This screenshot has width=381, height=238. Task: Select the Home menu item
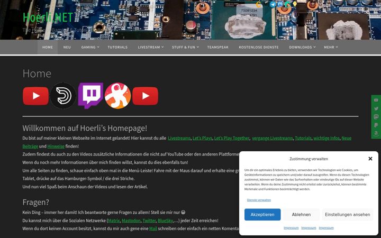coord(48,47)
